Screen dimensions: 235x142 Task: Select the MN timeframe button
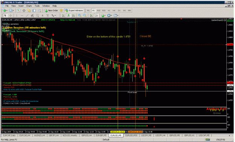[129, 11]
